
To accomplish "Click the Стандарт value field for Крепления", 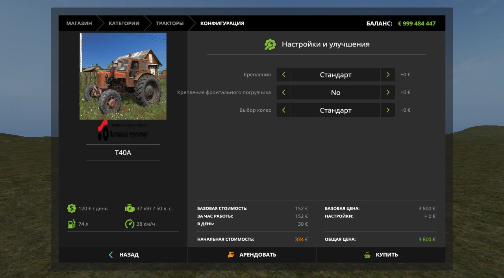I will pyautogui.click(x=335, y=75).
